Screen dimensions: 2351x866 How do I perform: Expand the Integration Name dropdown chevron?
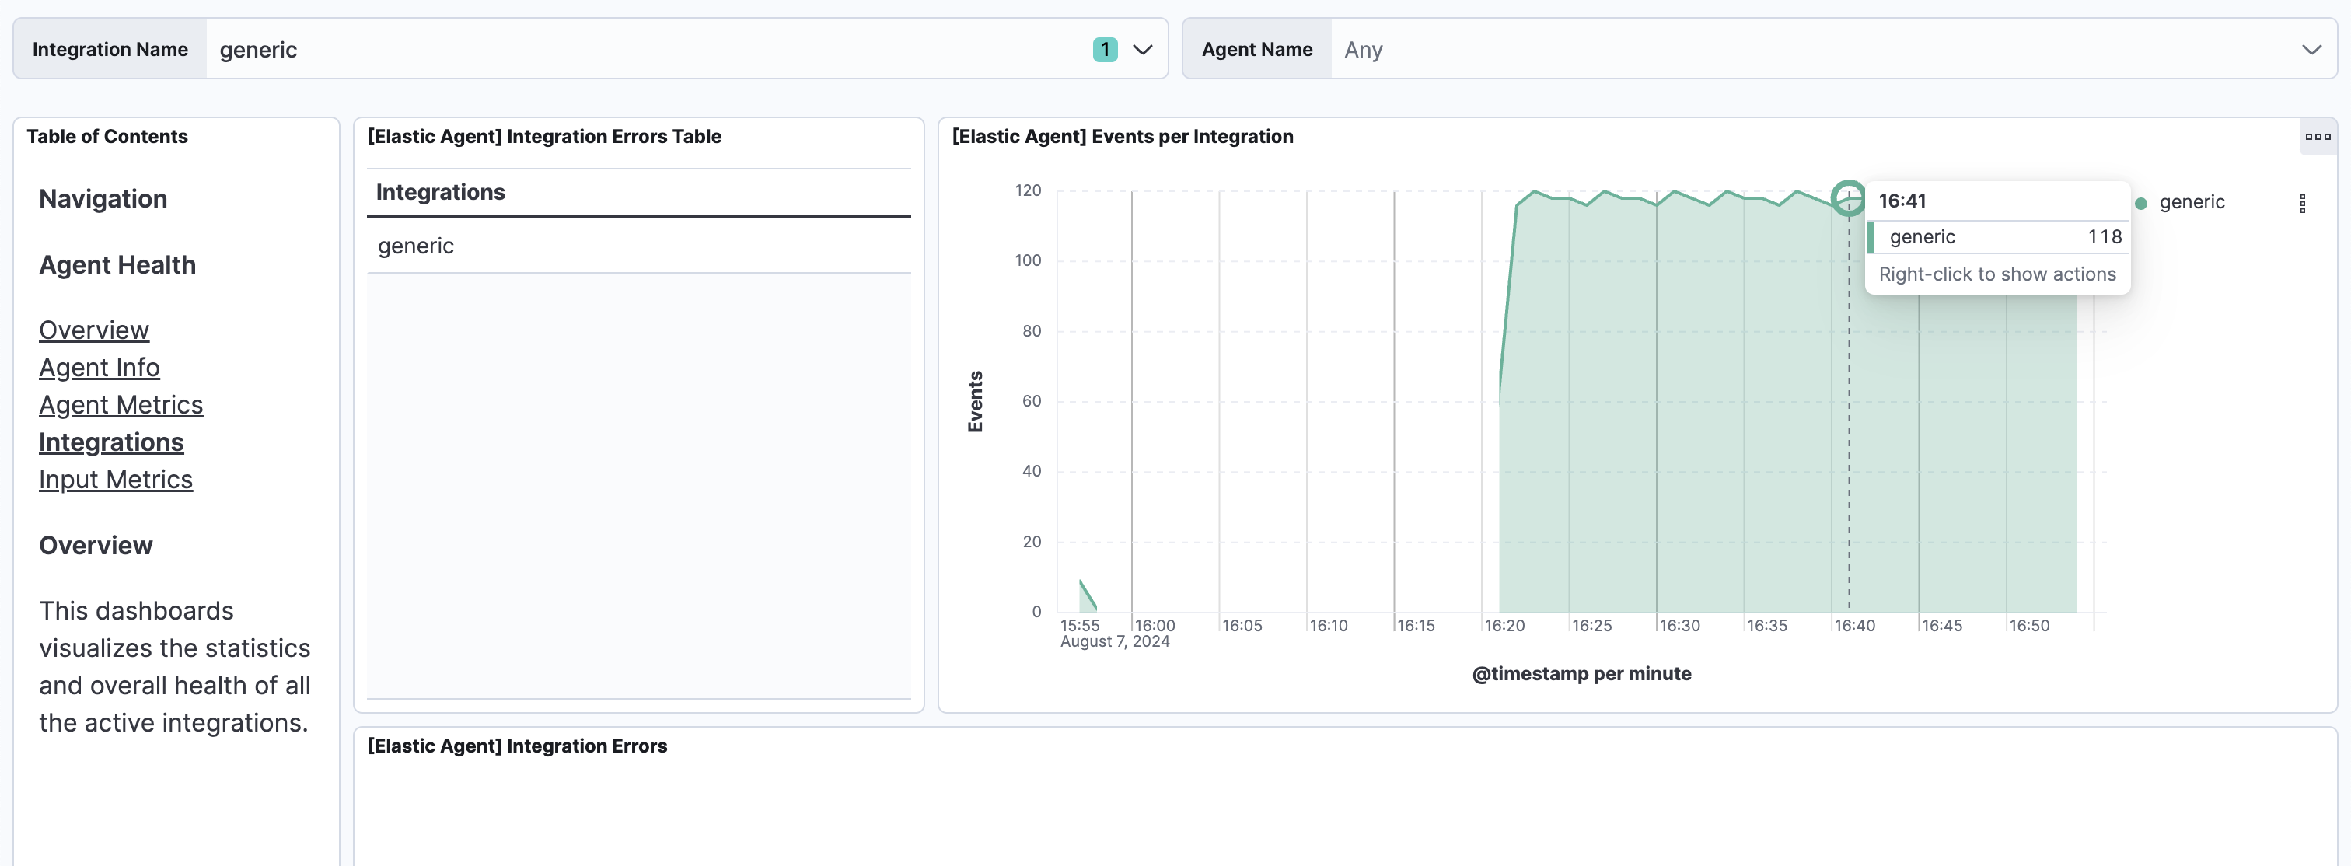[x=1142, y=49]
